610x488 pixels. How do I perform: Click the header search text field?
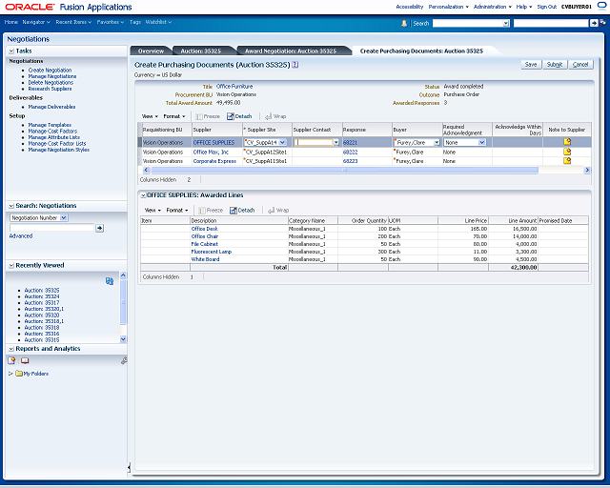pyautogui.click(x=551, y=23)
